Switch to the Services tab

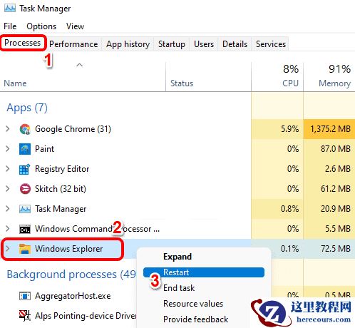pyautogui.click(x=271, y=44)
